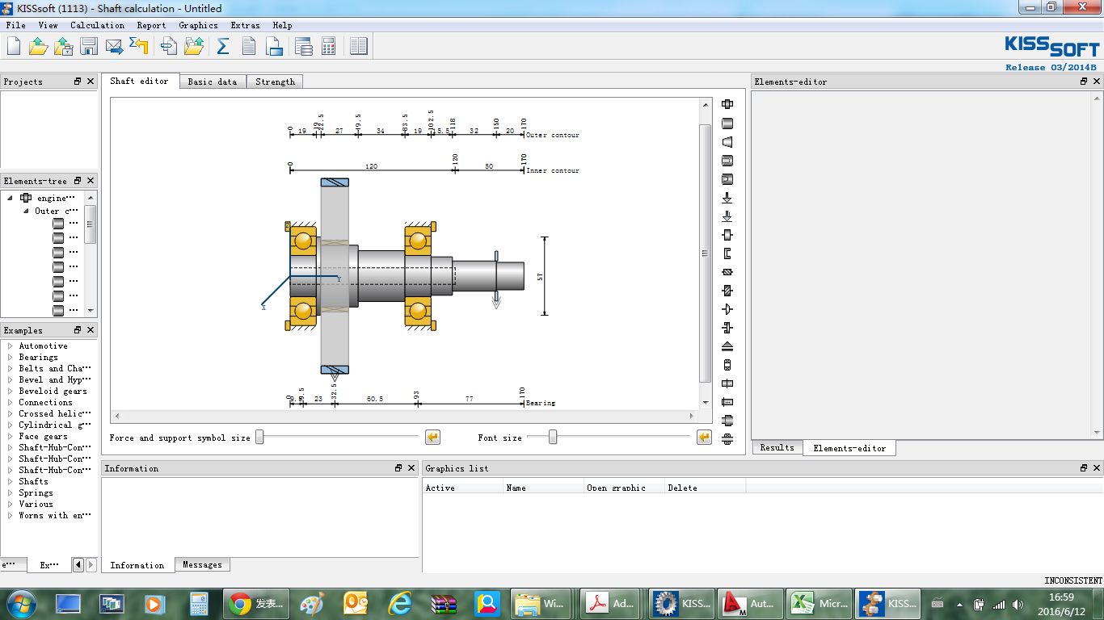Create report using the lined document icon
The image size is (1104, 620).
pyautogui.click(x=249, y=47)
